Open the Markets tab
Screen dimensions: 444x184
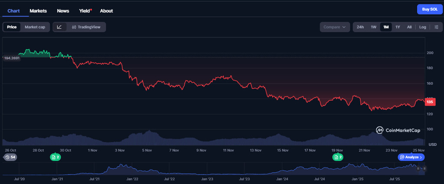(38, 10)
